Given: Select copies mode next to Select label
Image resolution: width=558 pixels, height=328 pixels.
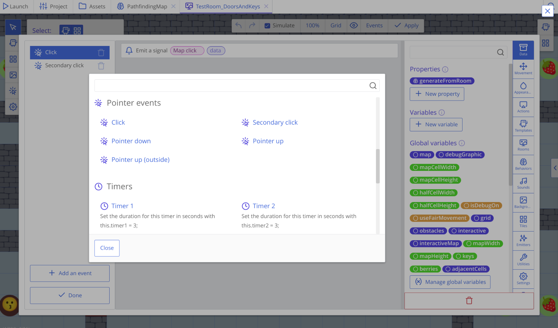Looking at the screenshot, I should coord(66,30).
